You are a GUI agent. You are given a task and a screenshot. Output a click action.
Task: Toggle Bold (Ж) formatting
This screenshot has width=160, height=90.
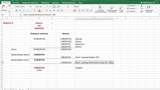pyautogui.click(x=16, y=10)
